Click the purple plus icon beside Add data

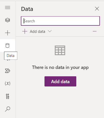click(x=25, y=31)
